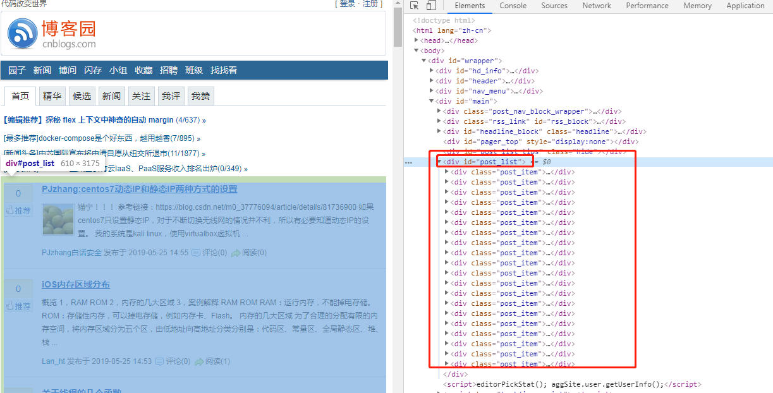Click the 推荐 thumb icon on iOS内存区域分布 post
Image resolution: width=773 pixels, height=393 pixels.
[x=9, y=306]
